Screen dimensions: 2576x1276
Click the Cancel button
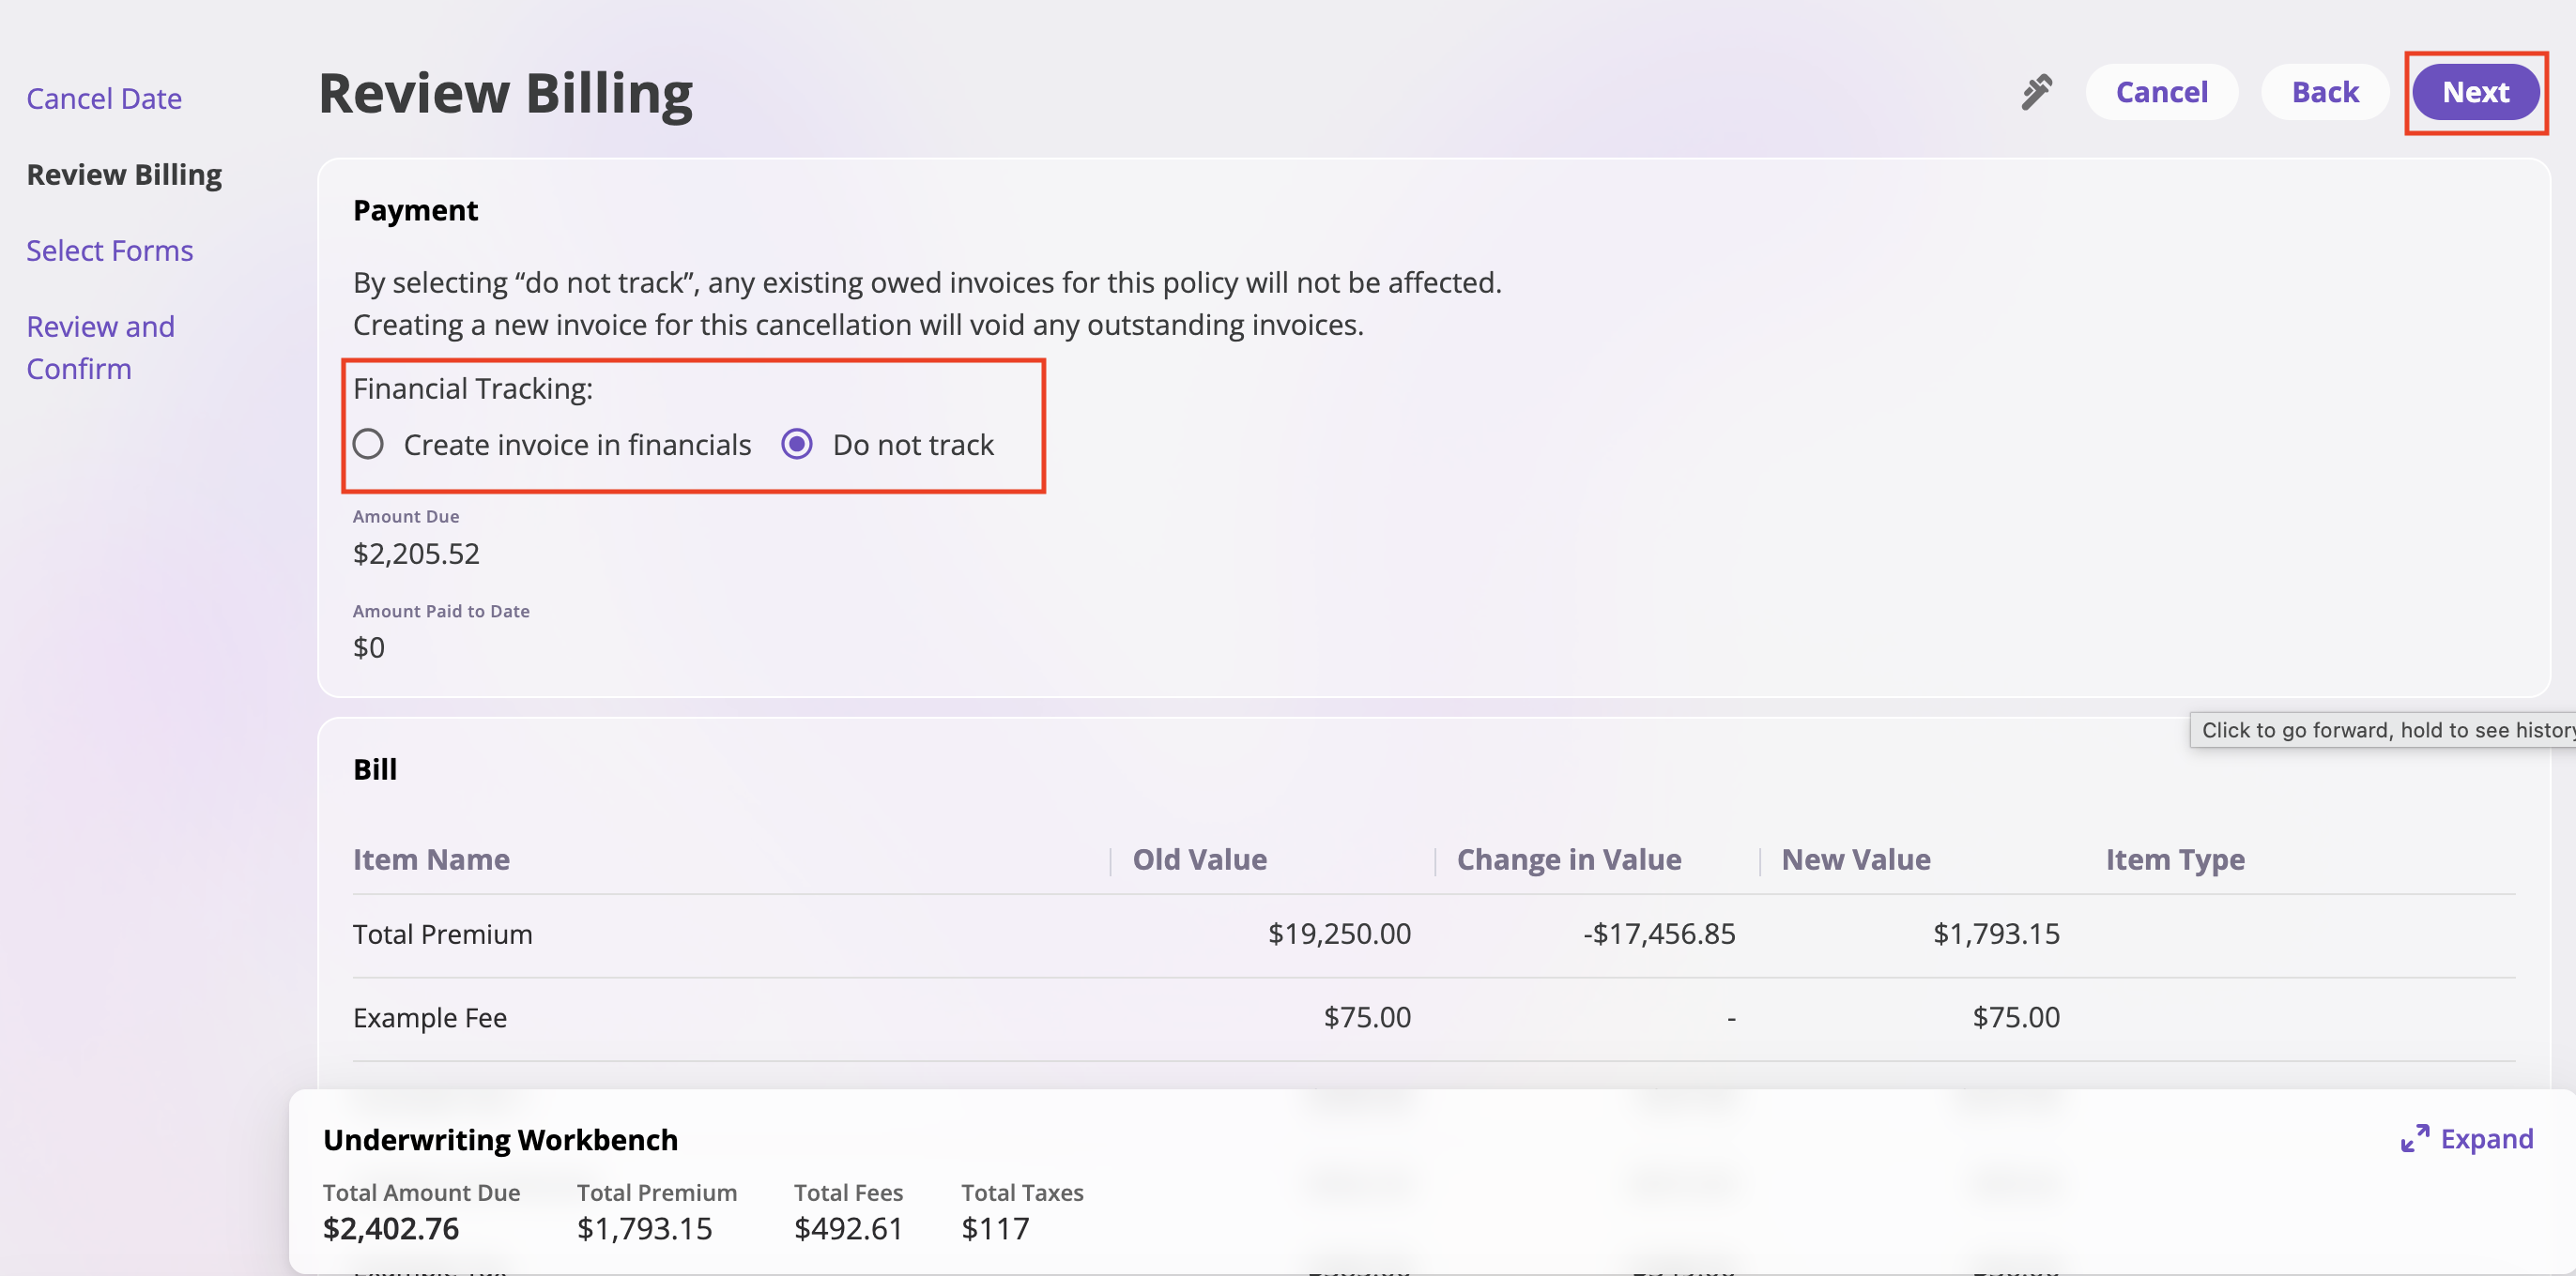point(2160,92)
